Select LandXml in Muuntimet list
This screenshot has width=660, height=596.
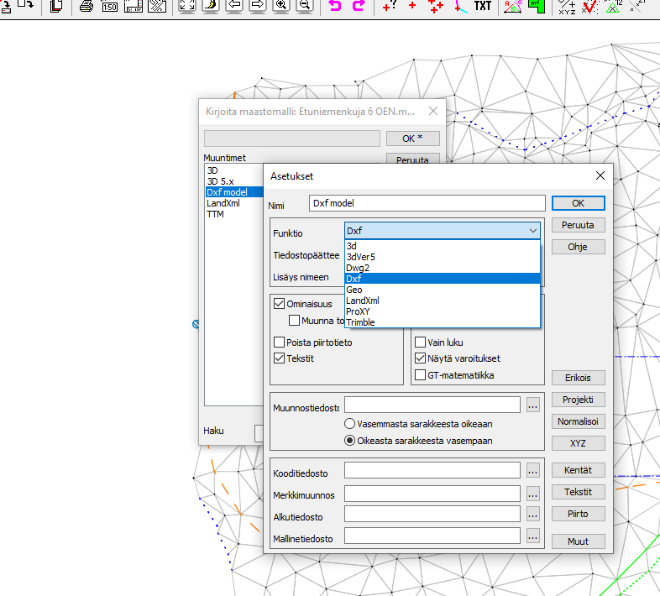tap(234, 203)
